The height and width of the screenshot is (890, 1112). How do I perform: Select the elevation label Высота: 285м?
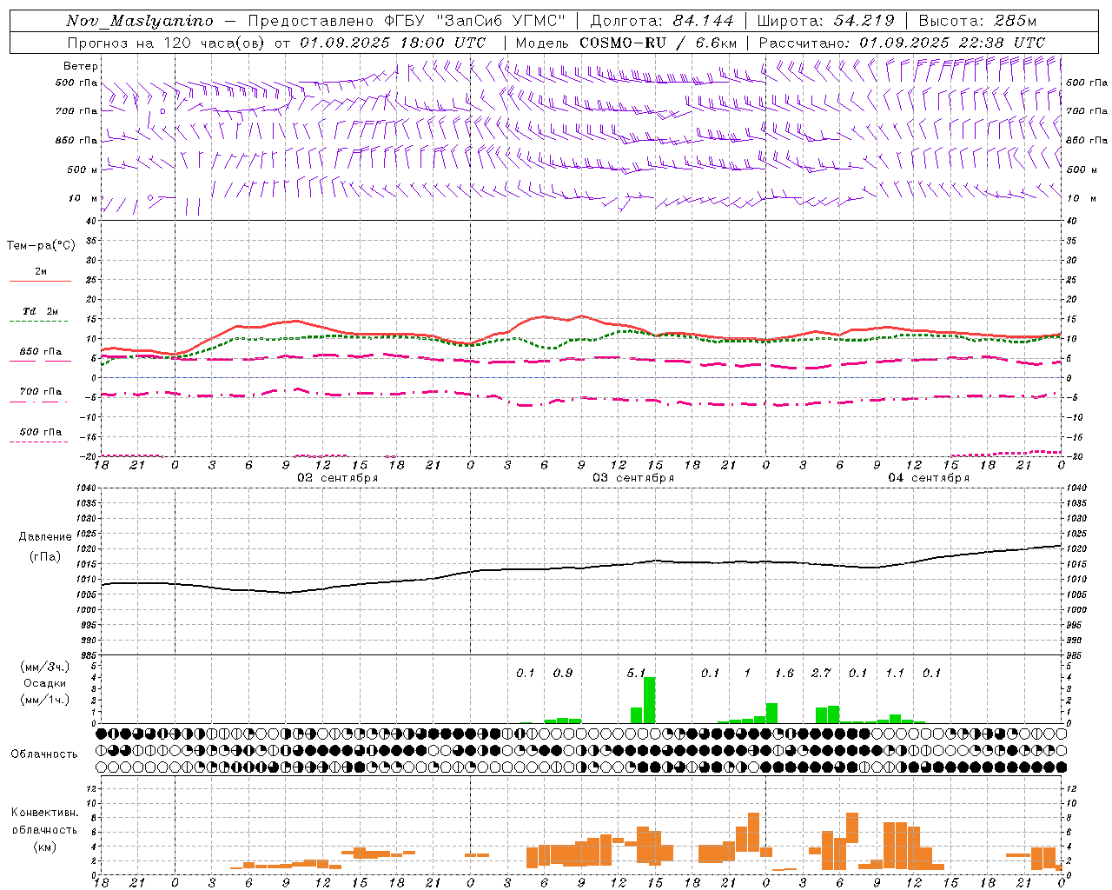[x=978, y=21]
